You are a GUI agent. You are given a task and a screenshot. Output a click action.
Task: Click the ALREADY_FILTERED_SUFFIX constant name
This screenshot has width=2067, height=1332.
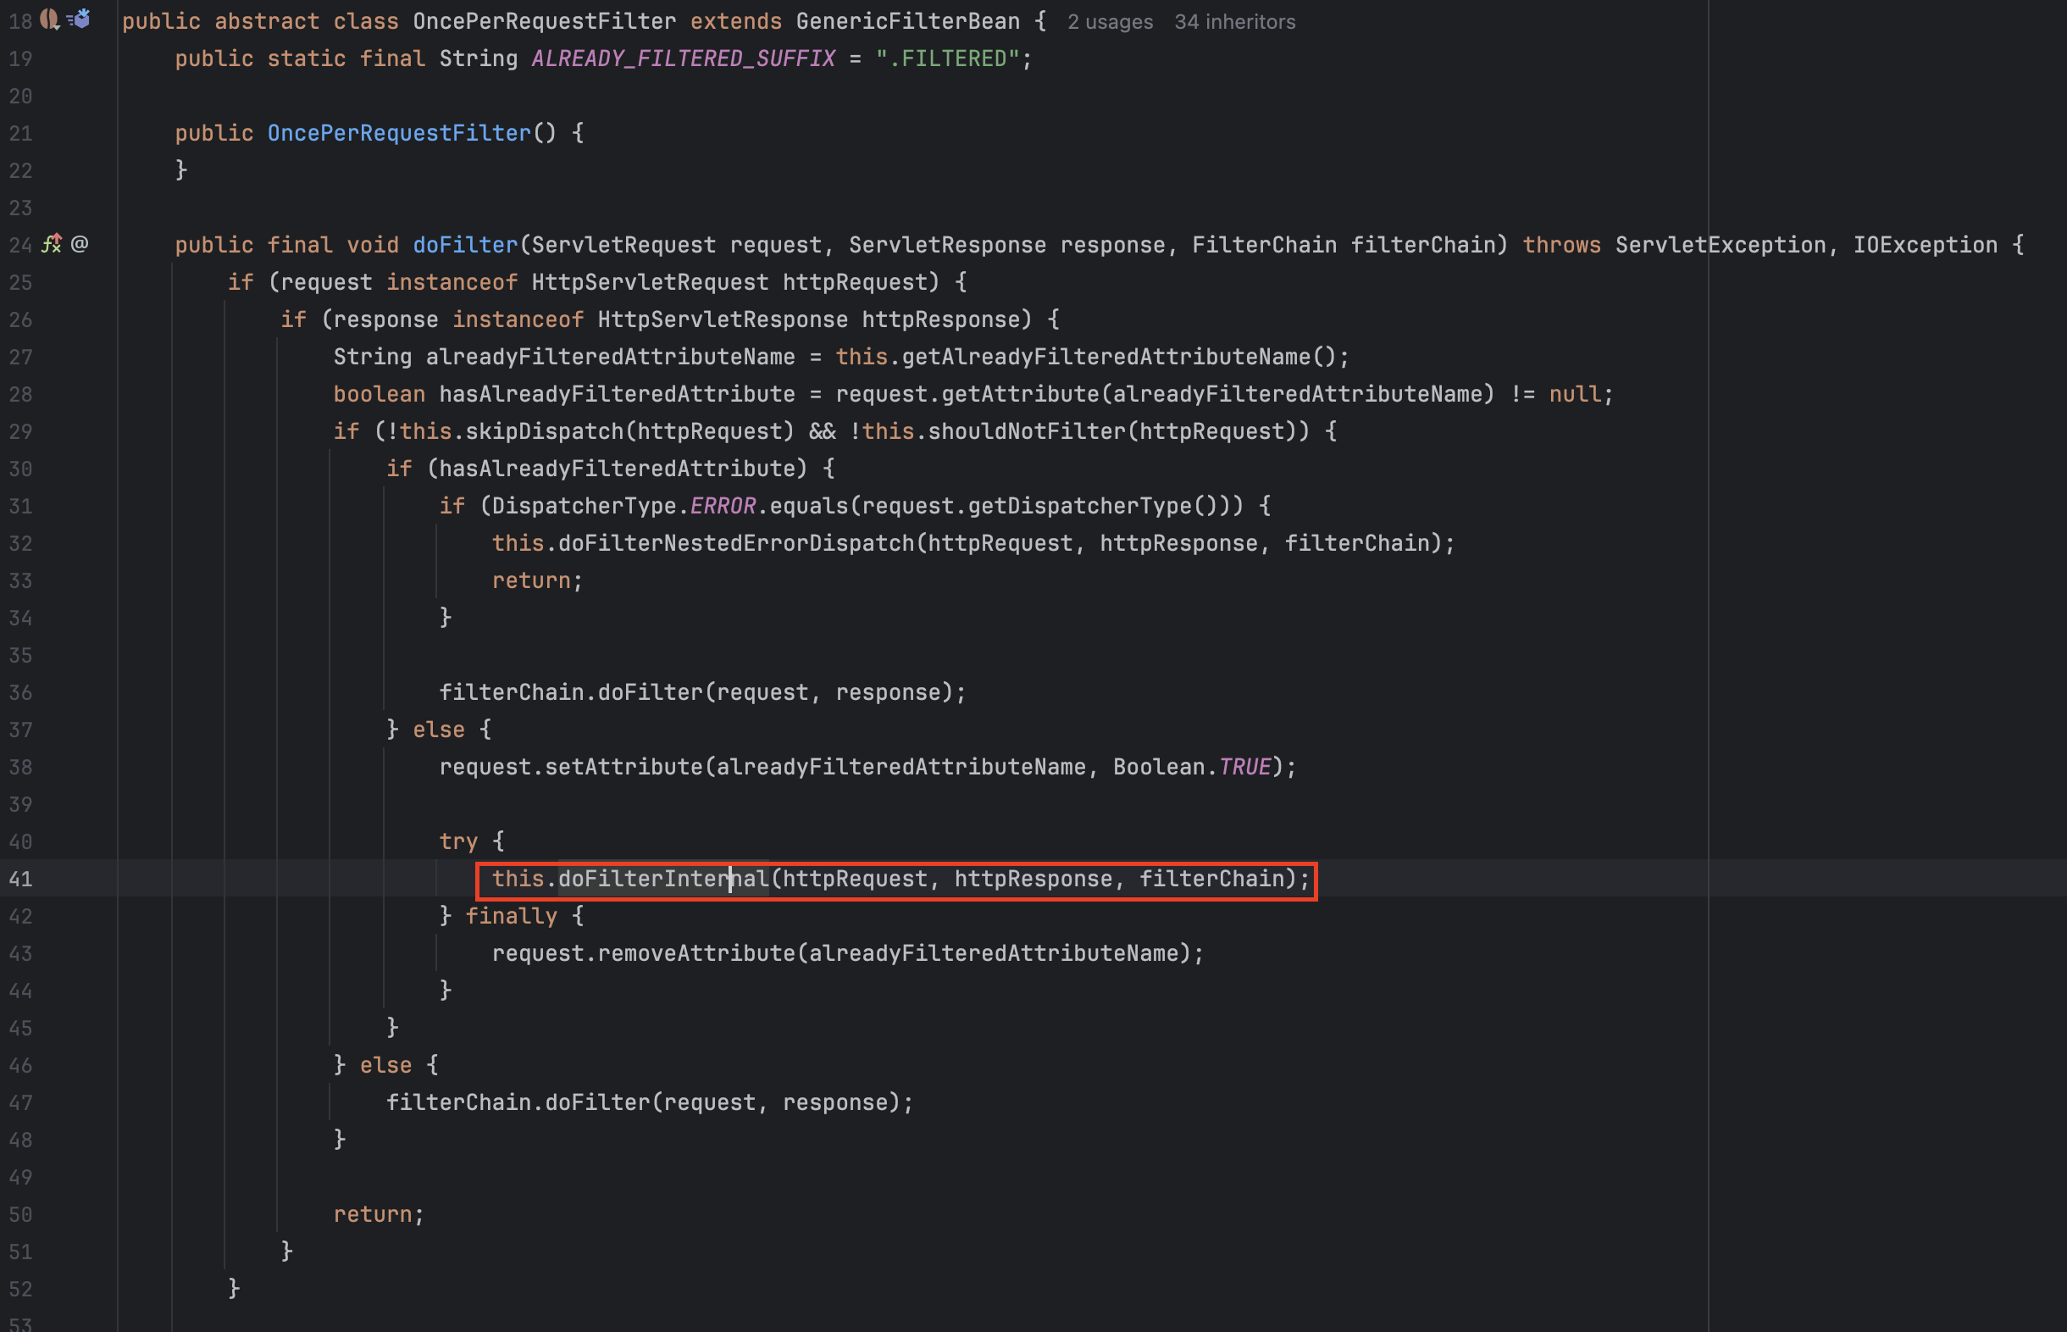[683, 58]
